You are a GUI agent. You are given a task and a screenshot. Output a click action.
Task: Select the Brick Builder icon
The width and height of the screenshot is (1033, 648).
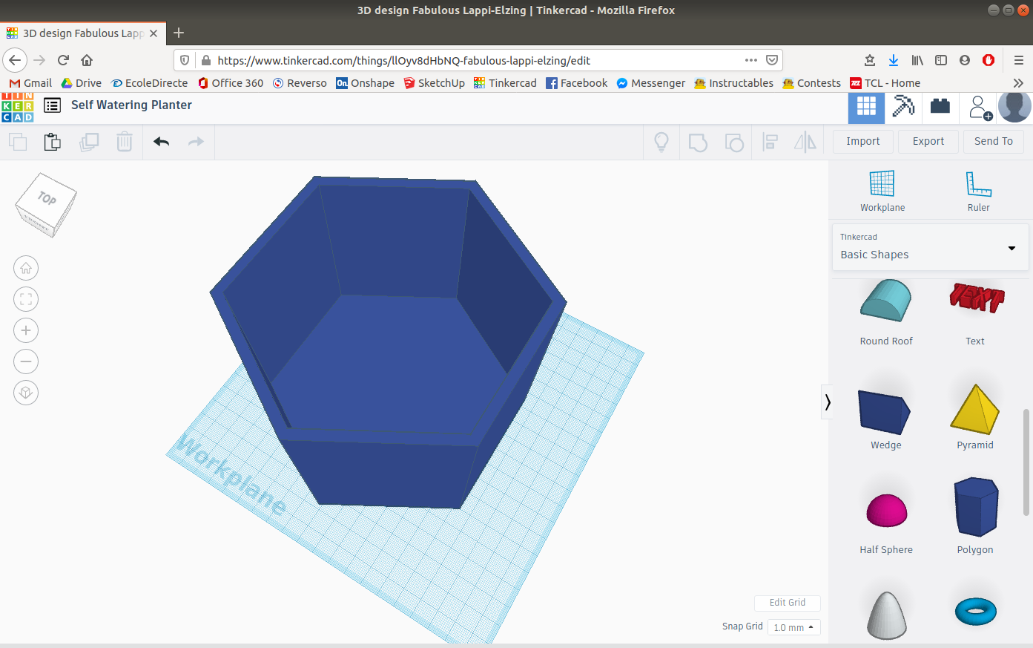click(940, 106)
